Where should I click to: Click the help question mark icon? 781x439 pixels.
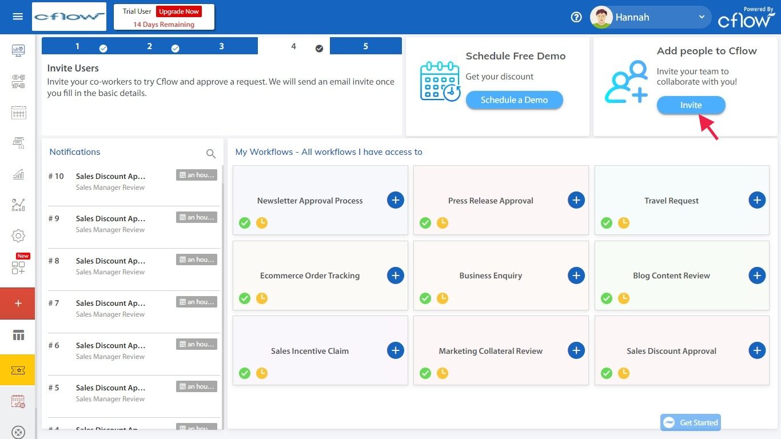coord(576,17)
